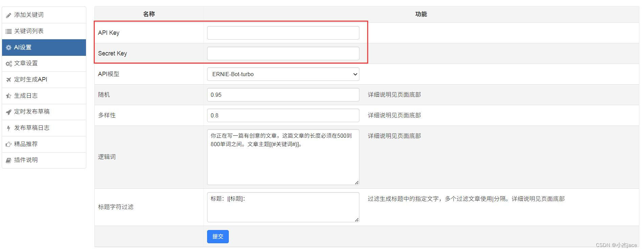The width and height of the screenshot is (642, 251).
Task: Click inside the 标题字符过滤 textarea
Action: coord(283,207)
